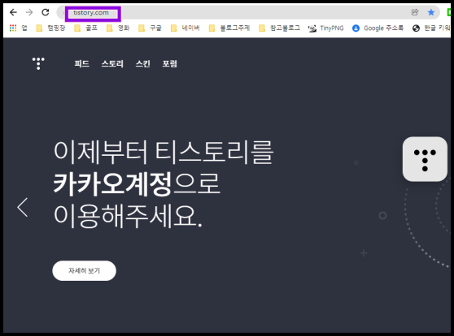Click the 자세히 보기 button

85,271
